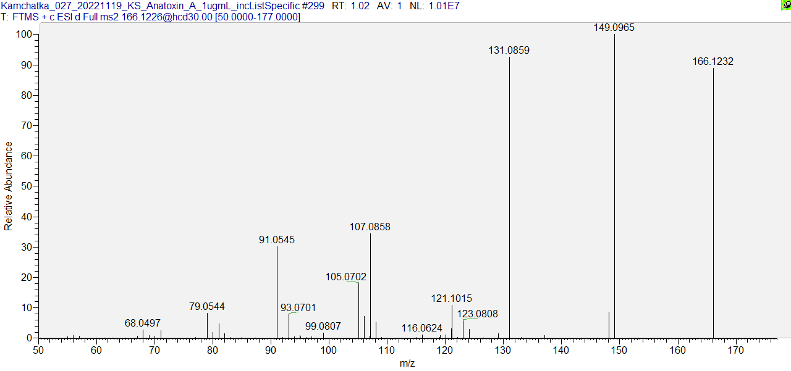Select the 116.0624 peak label
Screen dimensions: 791x371
click(421, 328)
